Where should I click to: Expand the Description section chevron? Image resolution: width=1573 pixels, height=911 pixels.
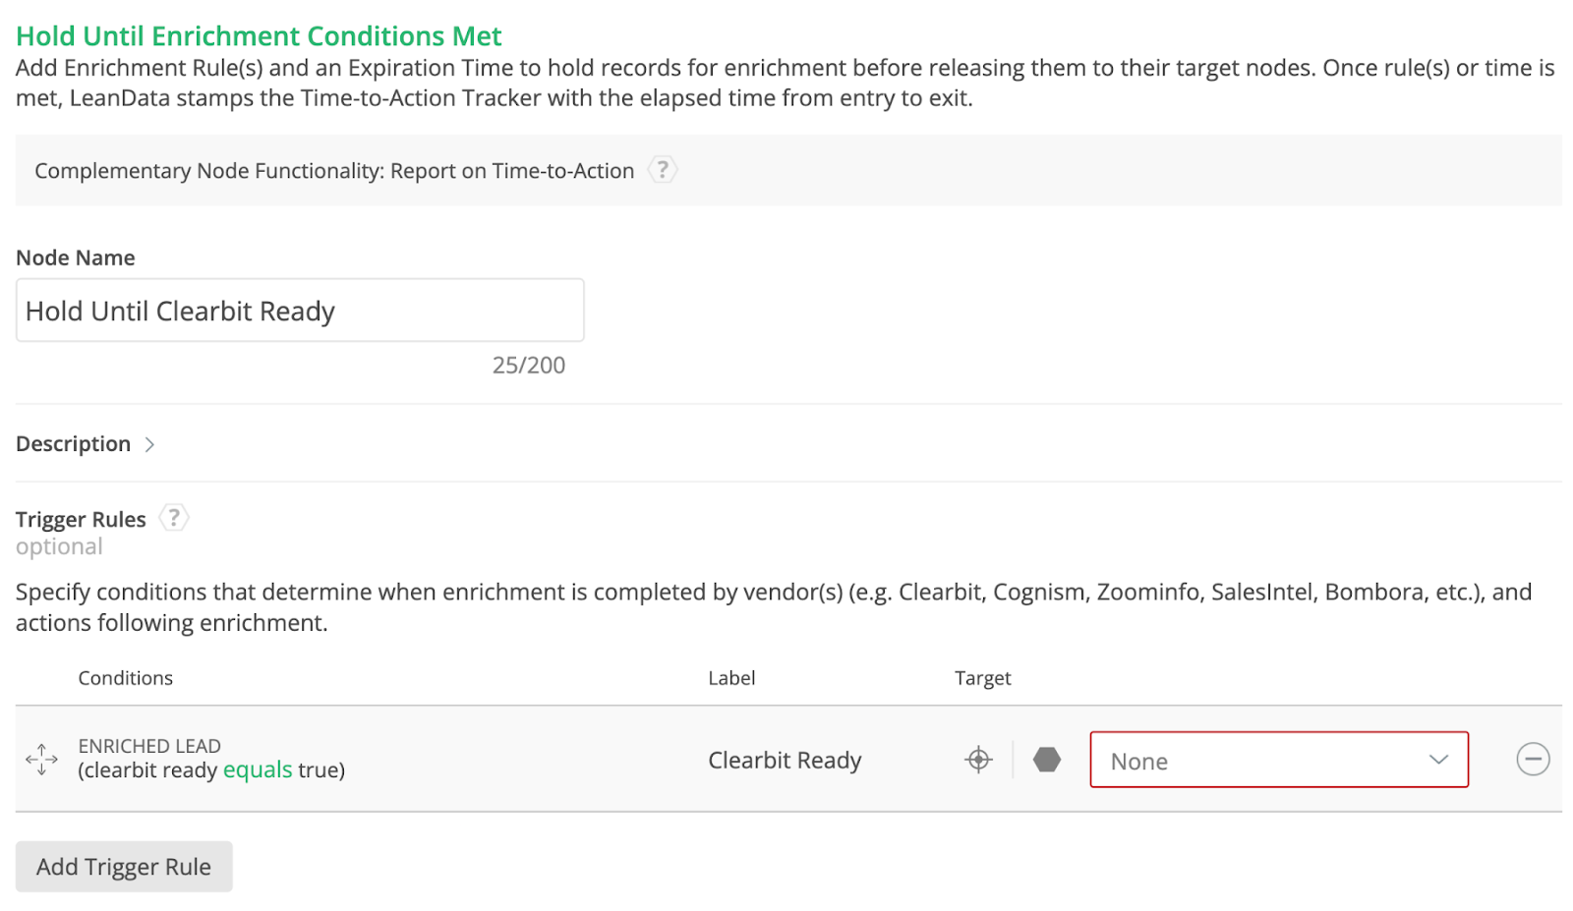click(149, 444)
